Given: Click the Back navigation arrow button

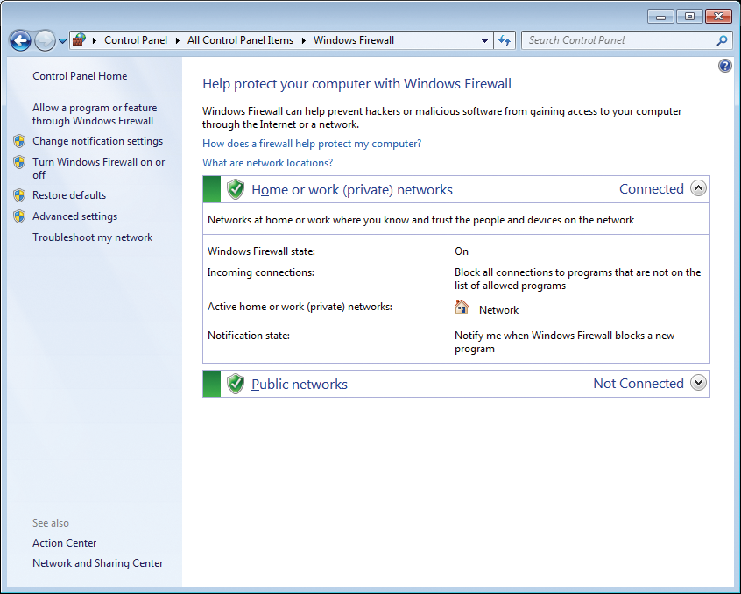Looking at the screenshot, I should (19, 40).
